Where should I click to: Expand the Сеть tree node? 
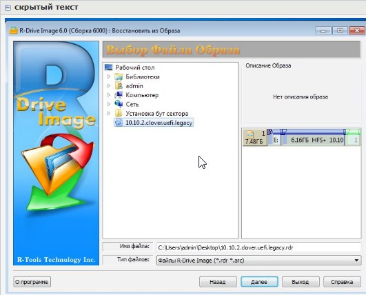click(109, 104)
